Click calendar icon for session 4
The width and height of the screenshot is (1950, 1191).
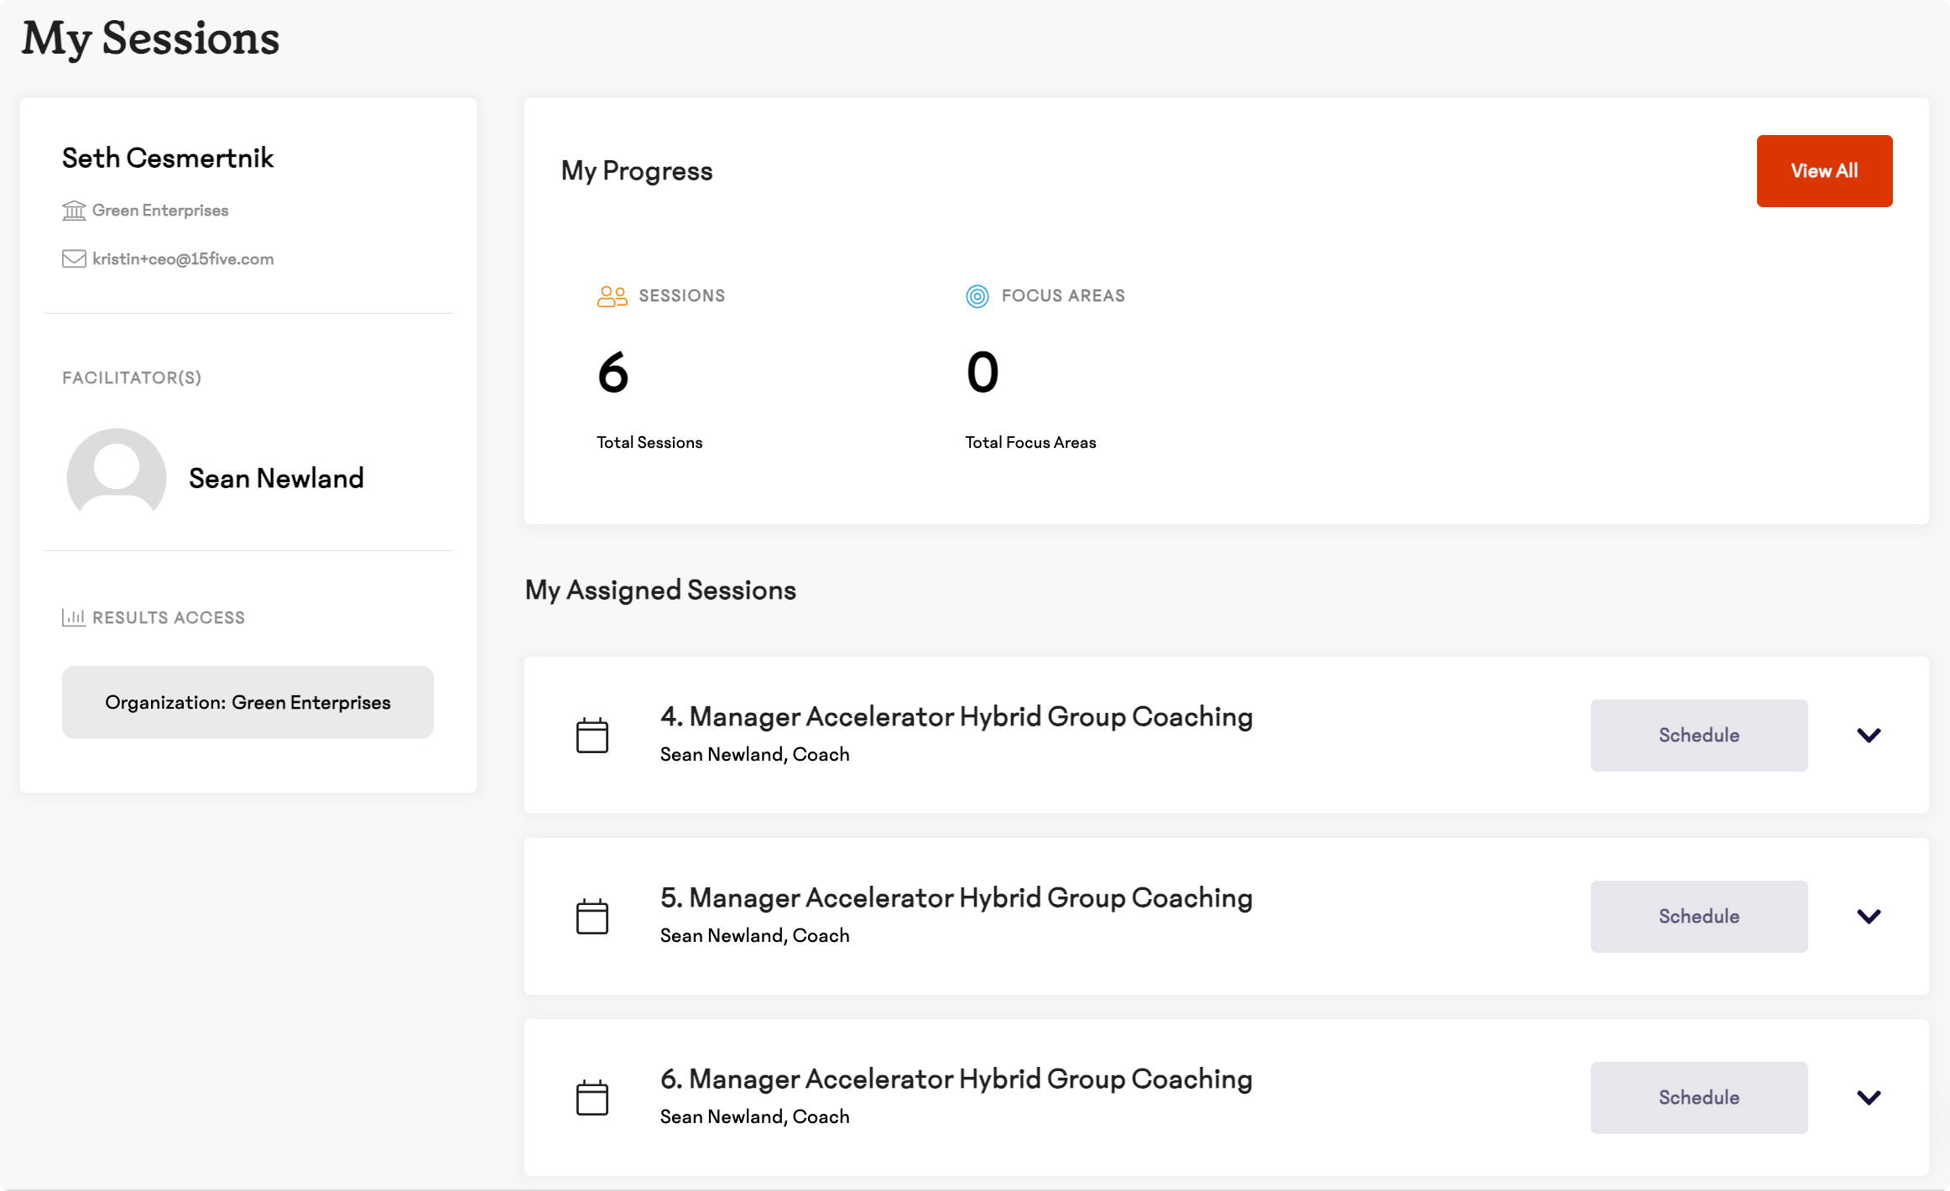[x=592, y=736]
